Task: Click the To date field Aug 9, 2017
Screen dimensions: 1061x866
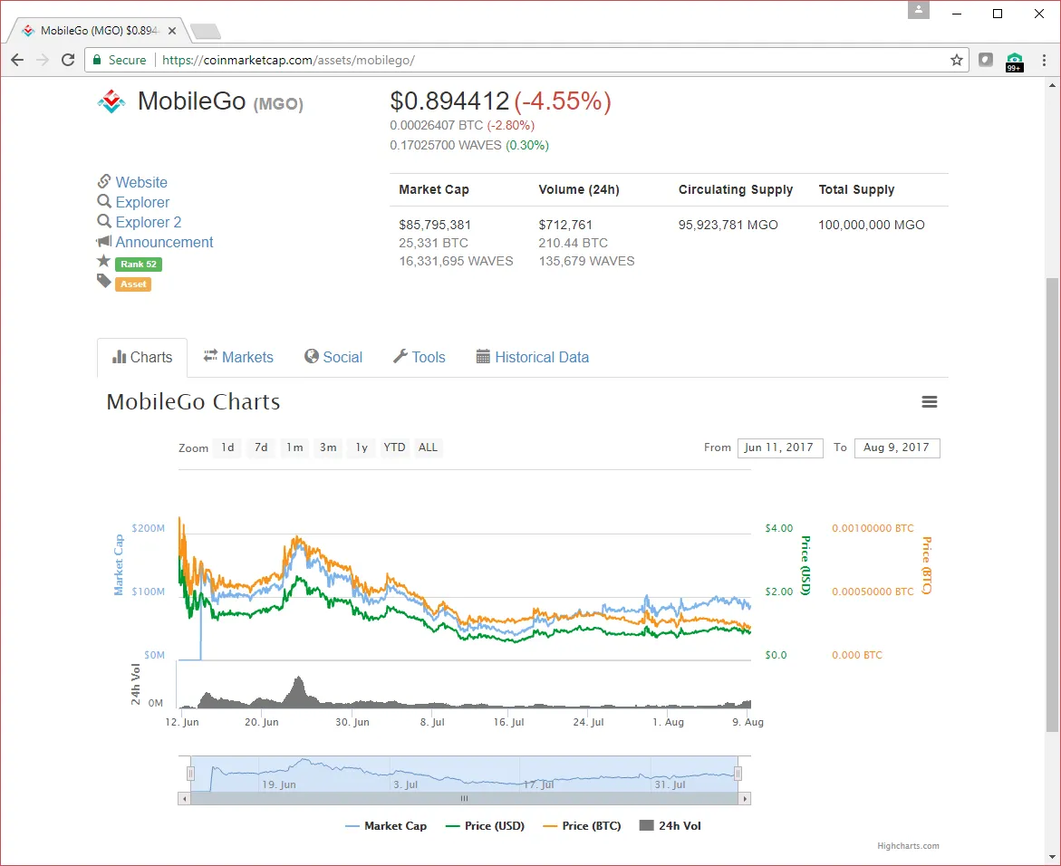Action: tap(897, 447)
